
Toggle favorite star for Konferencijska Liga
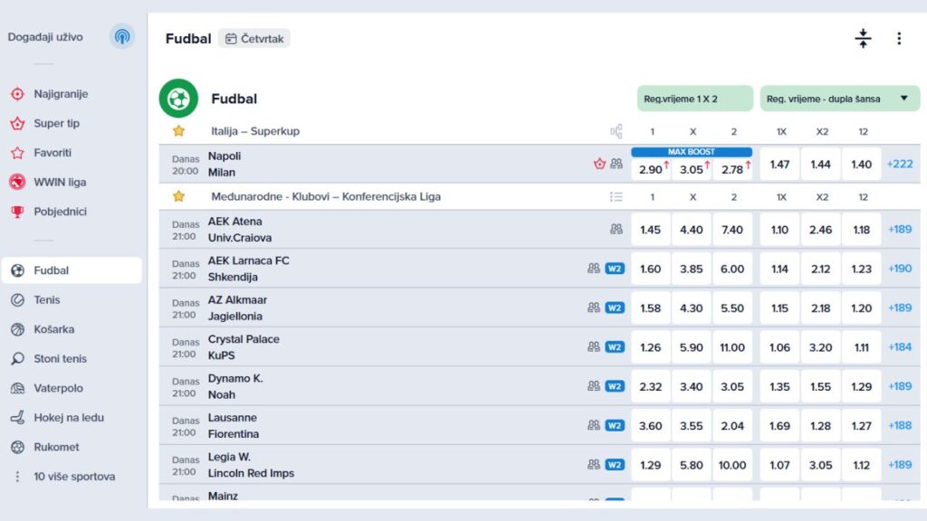point(178,196)
